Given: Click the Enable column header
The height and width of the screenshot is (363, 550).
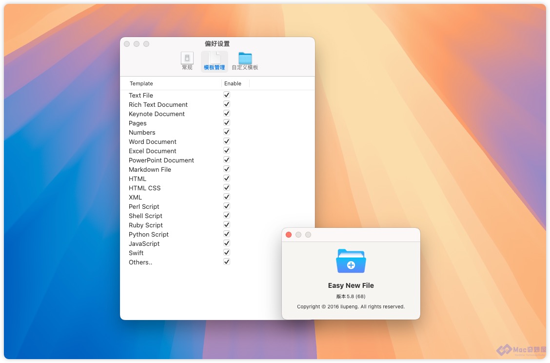Looking at the screenshot, I should (233, 83).
